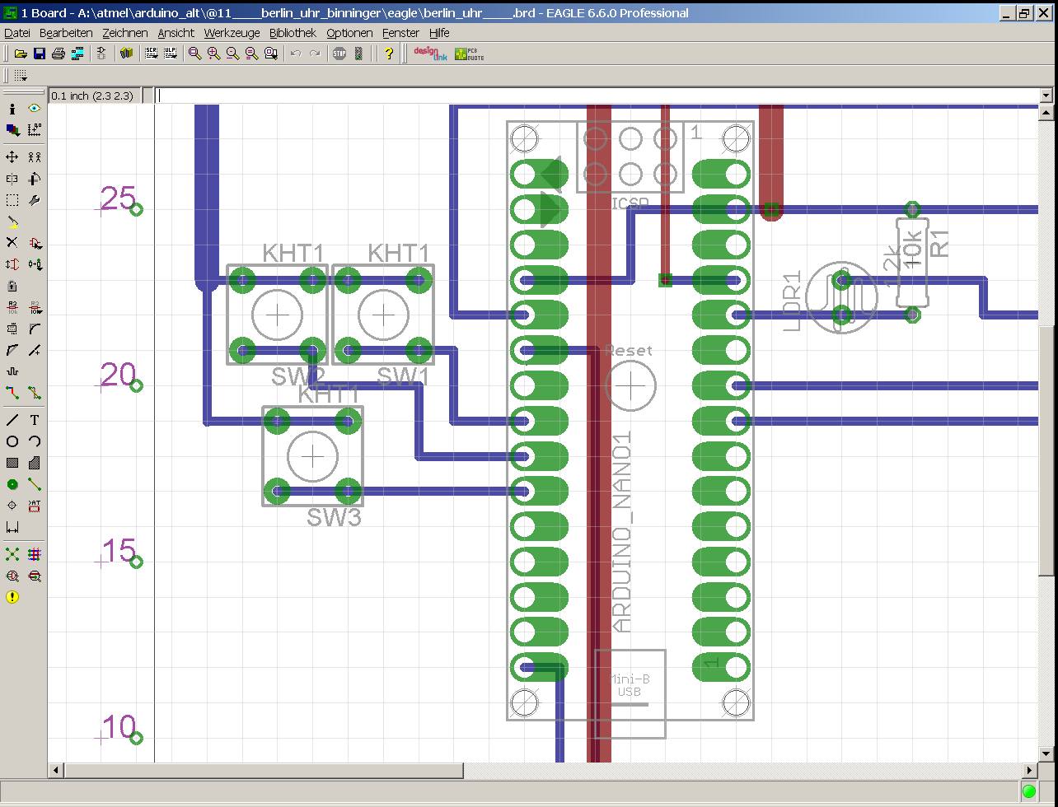Viewport: 1058px width, 807px height.
Task: Select the Move tool
Action: click(12, 156)
